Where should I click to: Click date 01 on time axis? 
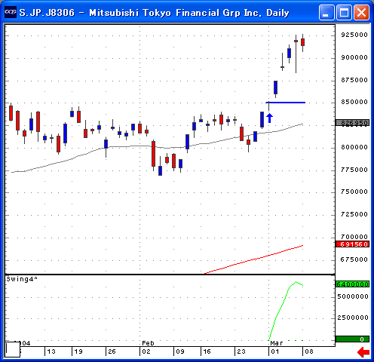pyautogui.click(x=275, y=351)
